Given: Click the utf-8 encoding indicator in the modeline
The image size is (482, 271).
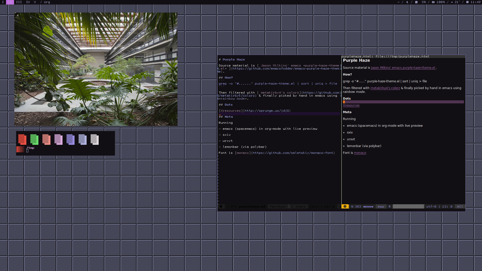Looking at the screenshot, I should tap(431, 207).
